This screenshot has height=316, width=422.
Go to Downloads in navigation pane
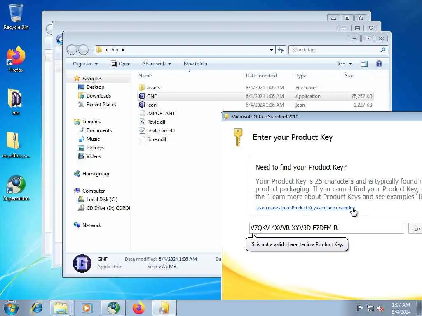tap(98, 95)
